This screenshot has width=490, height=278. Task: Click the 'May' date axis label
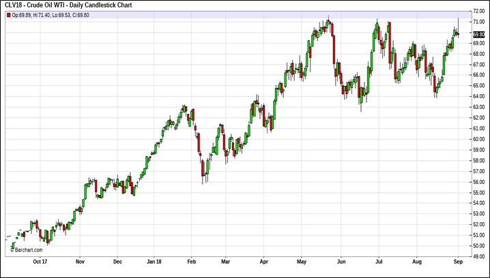coord(302,262)
